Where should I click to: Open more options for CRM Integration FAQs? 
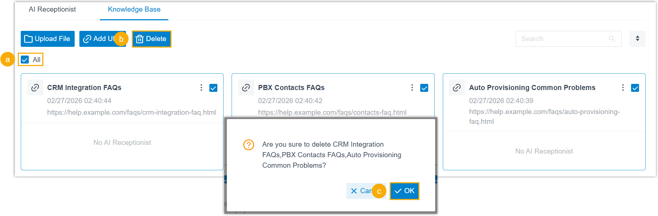[x=201, y=87]
